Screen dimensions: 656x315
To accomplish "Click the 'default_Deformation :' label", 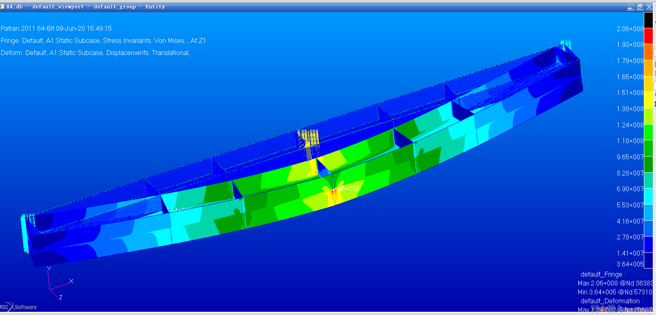I will (x=611, y=301).
